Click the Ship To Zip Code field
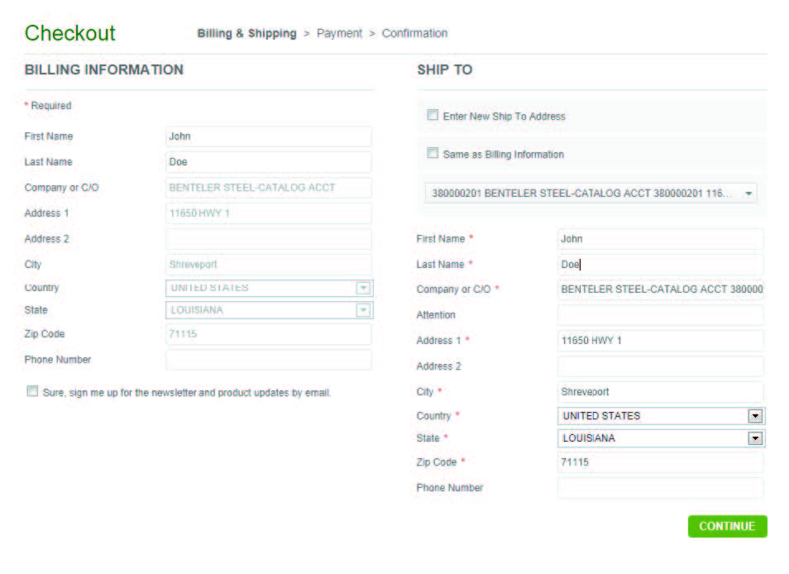The width and height of the screenshot is (789, 574). click(660, 462)
